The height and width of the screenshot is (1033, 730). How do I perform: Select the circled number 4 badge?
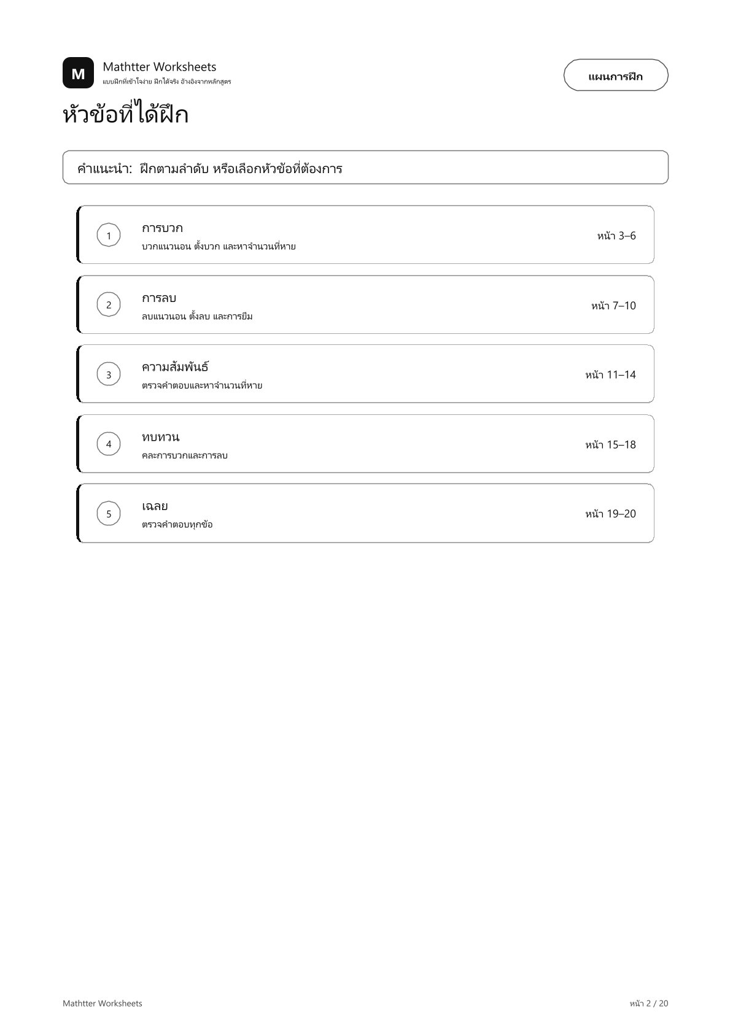[109, 444]
